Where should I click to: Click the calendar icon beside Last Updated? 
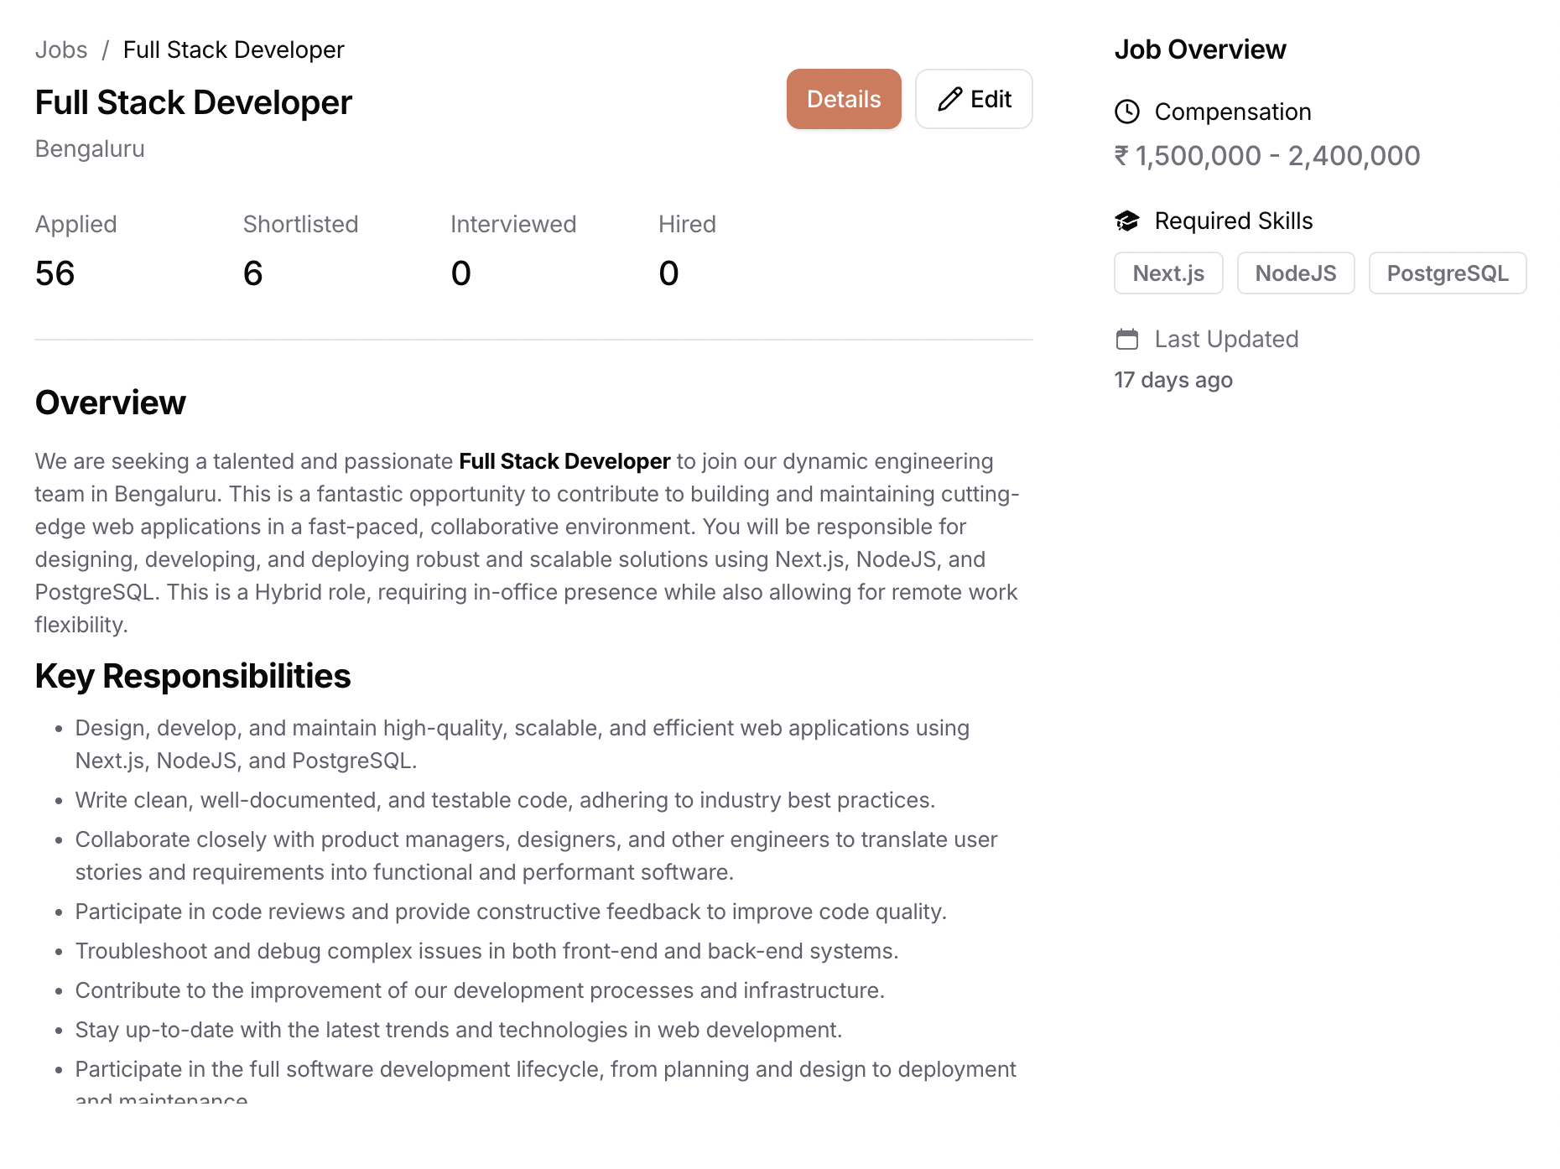1126,339
